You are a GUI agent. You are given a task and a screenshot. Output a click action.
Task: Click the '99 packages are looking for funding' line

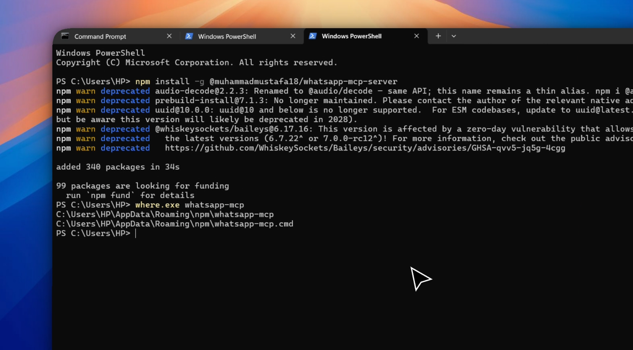coord(143,186)
